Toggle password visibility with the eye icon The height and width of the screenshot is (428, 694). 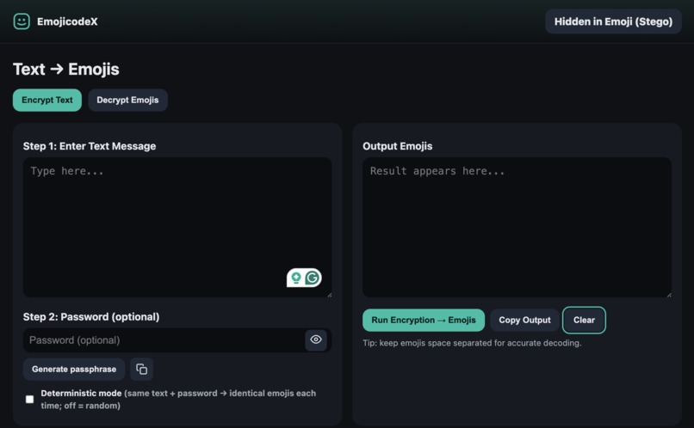[x=316, y=339]
